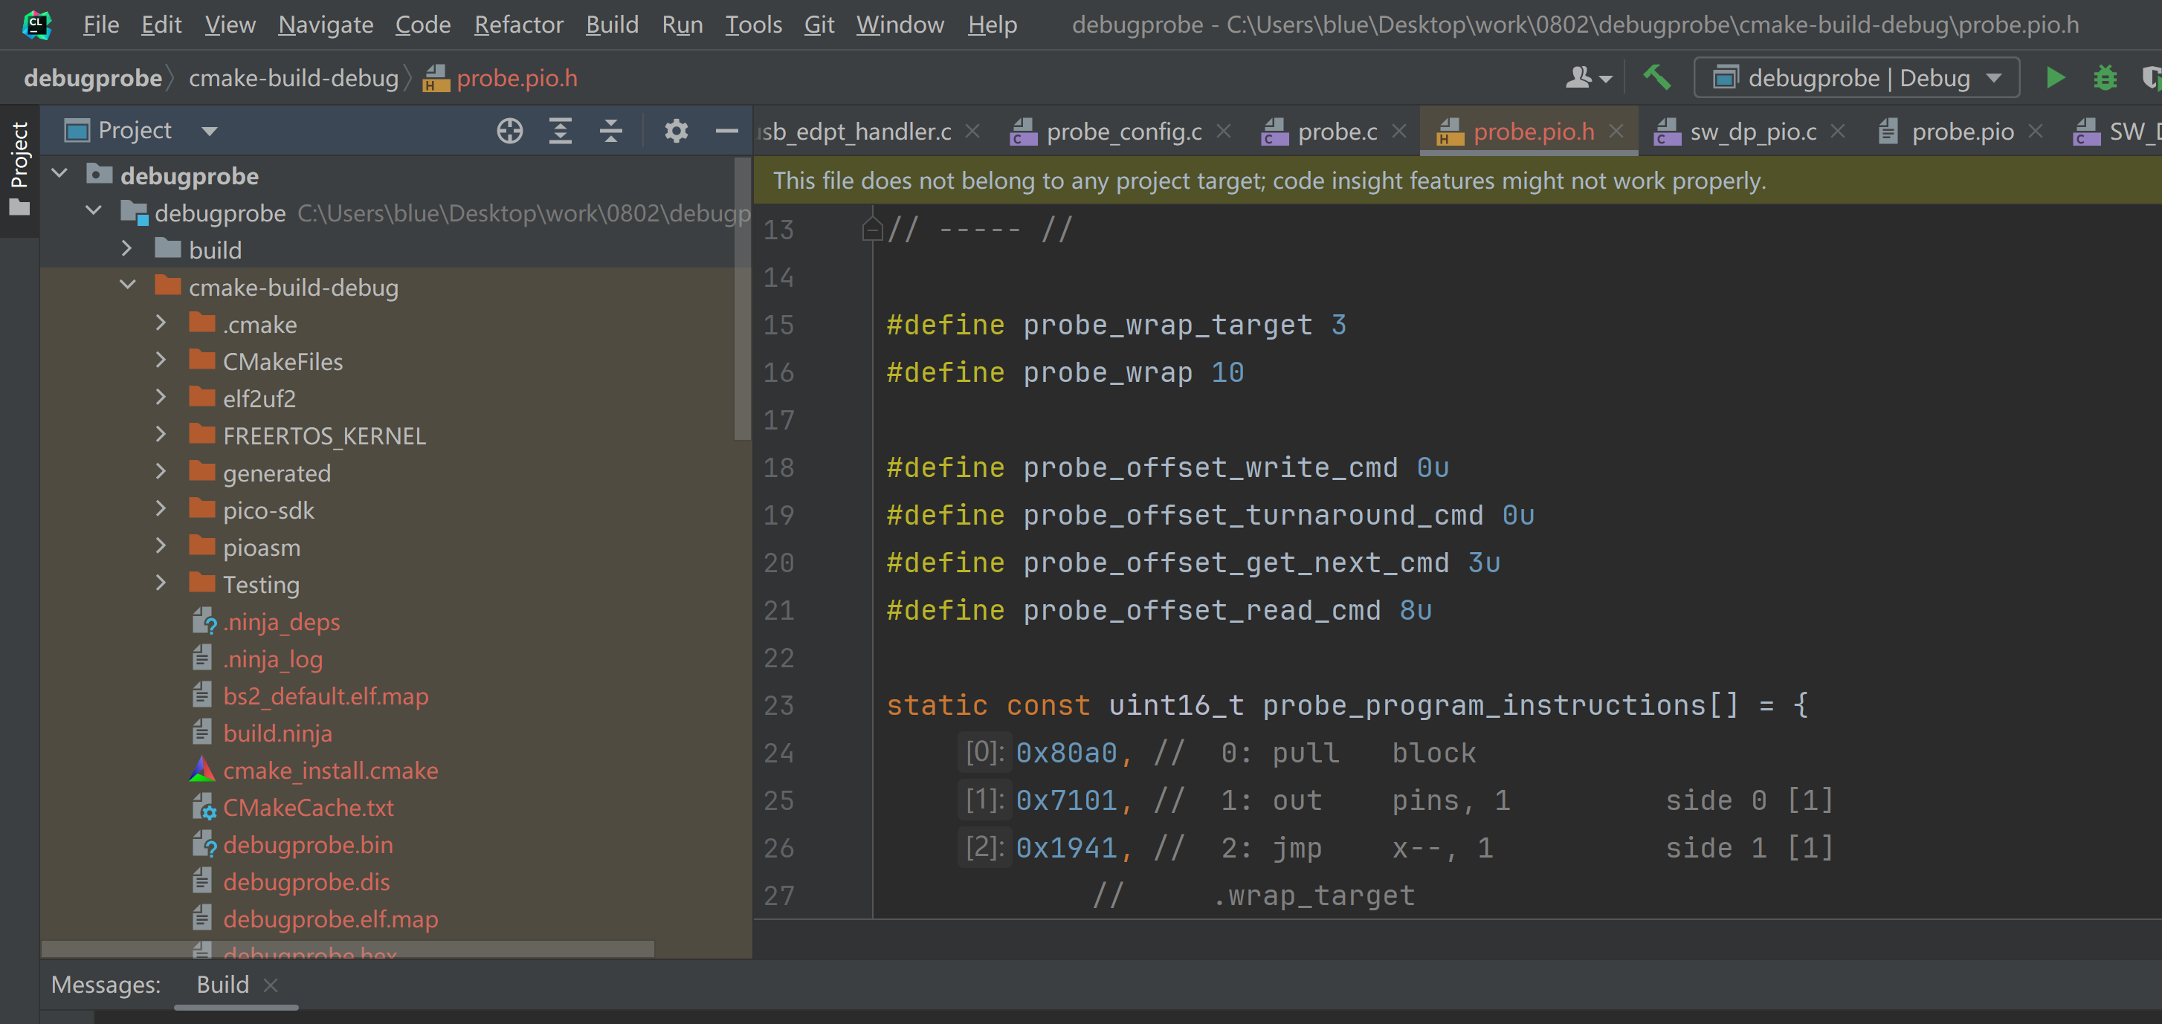2162x1024 pixels.
Task: Click the Build button in toolbar
Action: tap(1655, 79)
